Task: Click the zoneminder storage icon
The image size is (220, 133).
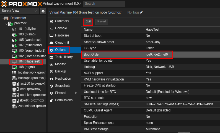Action: point(14,106)
